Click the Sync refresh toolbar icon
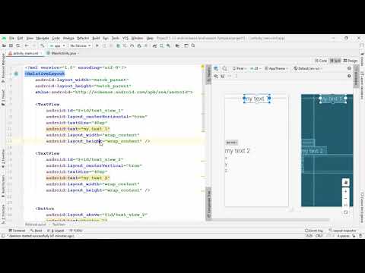Image resolution: width=365 pixels, height=273 pixels. pyautogui.click(x=18, y=45)
